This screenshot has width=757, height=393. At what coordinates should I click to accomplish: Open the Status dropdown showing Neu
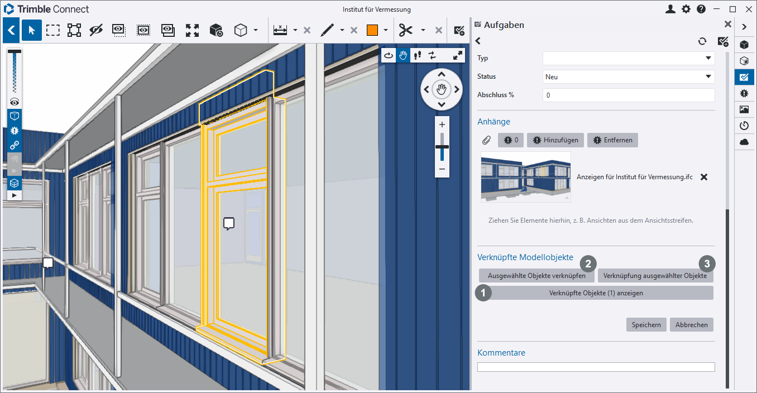coord(629,77)
